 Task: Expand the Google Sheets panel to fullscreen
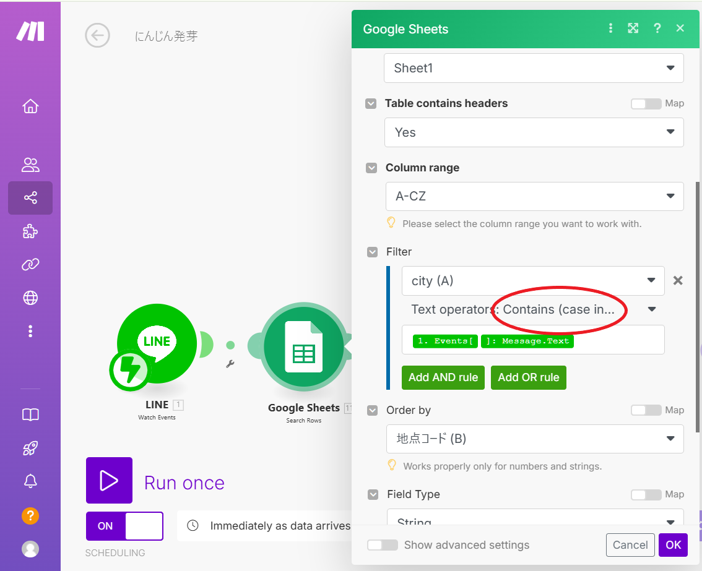[x=633, y=28]
